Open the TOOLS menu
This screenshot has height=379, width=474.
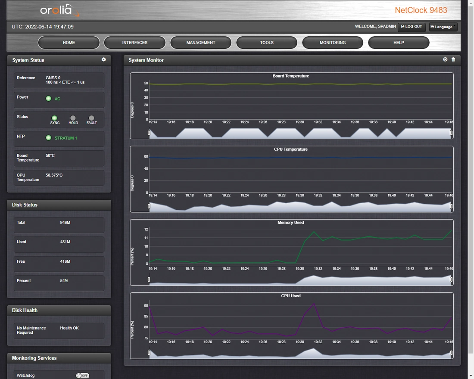click(267, 43)
